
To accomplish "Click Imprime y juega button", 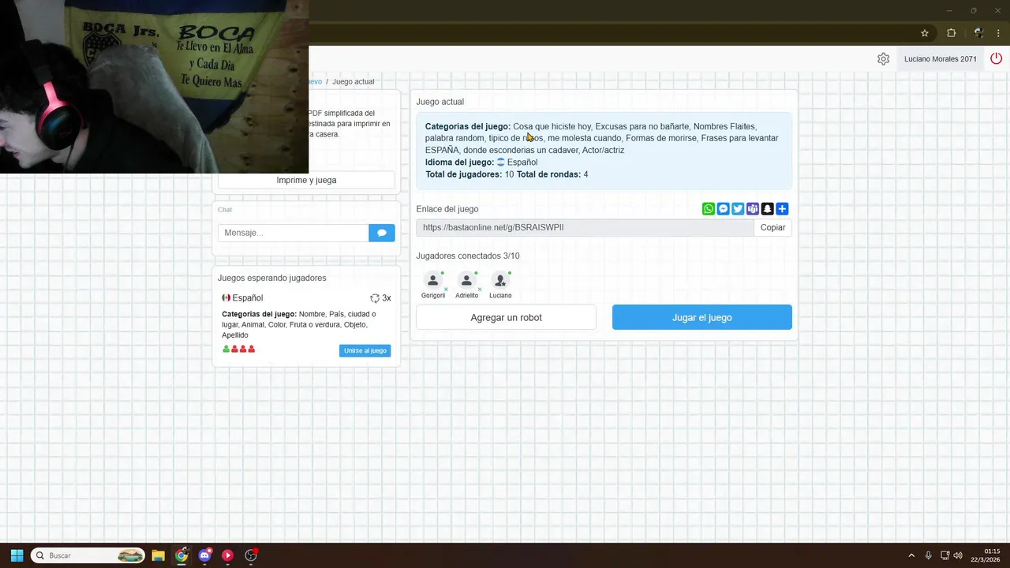I will click(306, 180).
